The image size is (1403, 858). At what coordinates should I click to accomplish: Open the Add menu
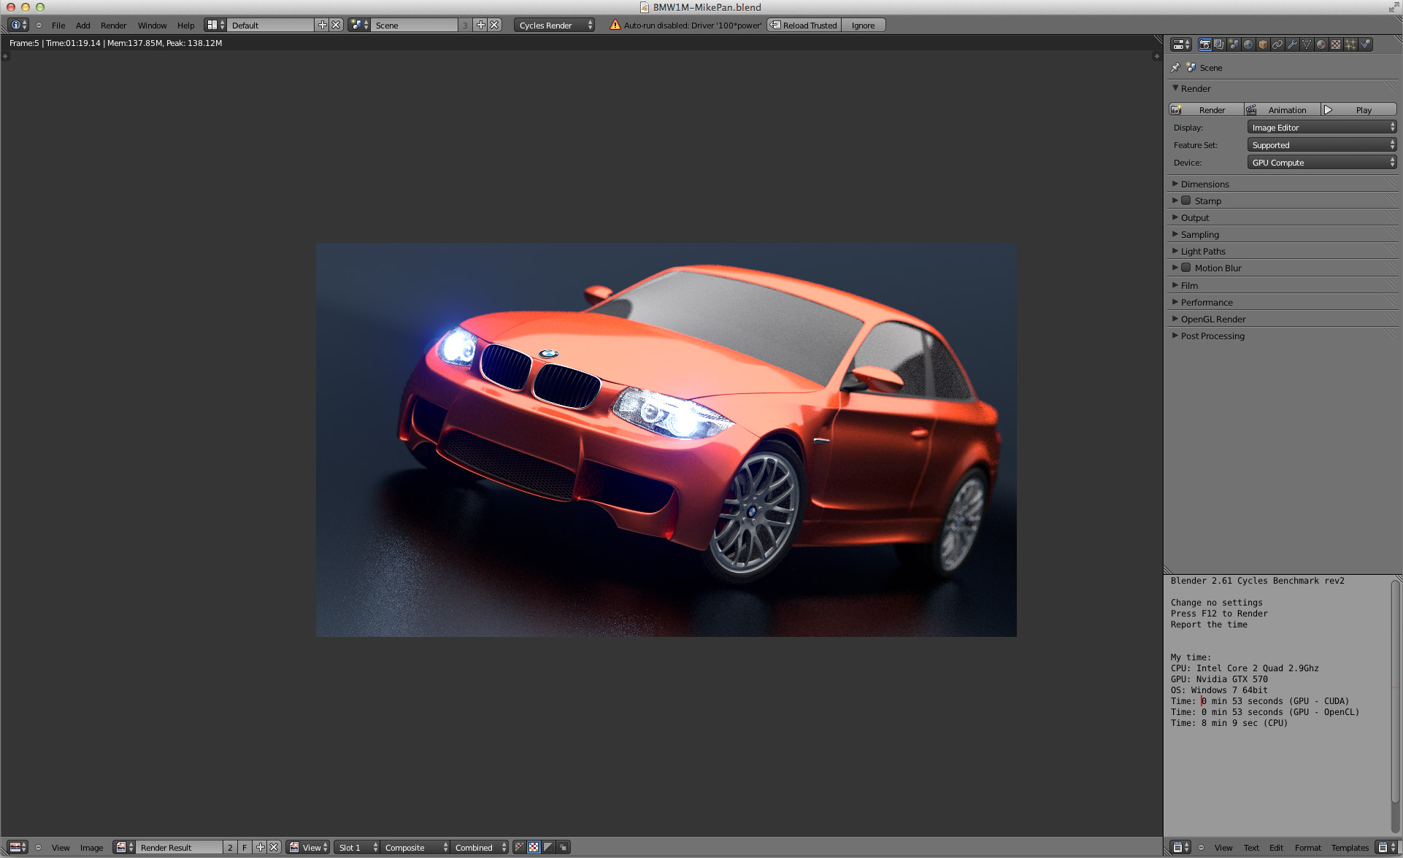(83, 25)
